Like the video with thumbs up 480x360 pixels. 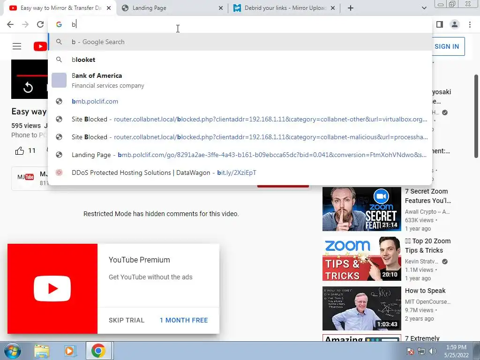(20, 150)
